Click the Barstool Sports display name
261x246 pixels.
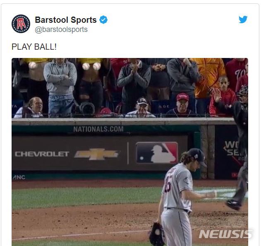(66, 20)
